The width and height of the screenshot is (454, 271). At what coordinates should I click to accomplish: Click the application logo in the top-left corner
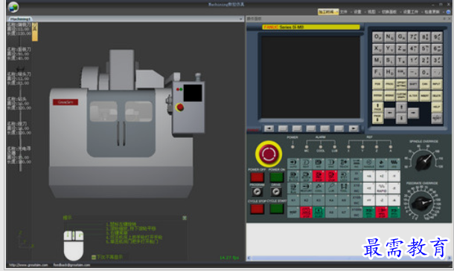13,7
